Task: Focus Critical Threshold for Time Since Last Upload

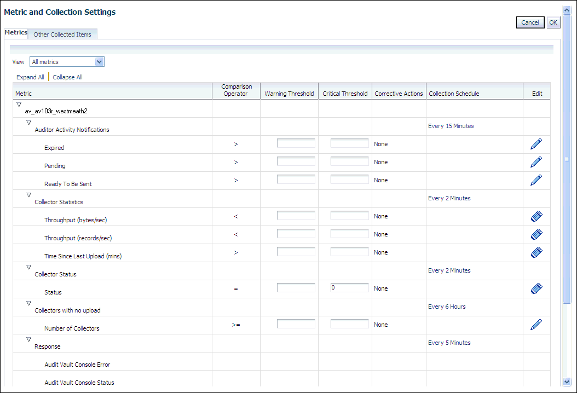Action: tap(350, 251)
